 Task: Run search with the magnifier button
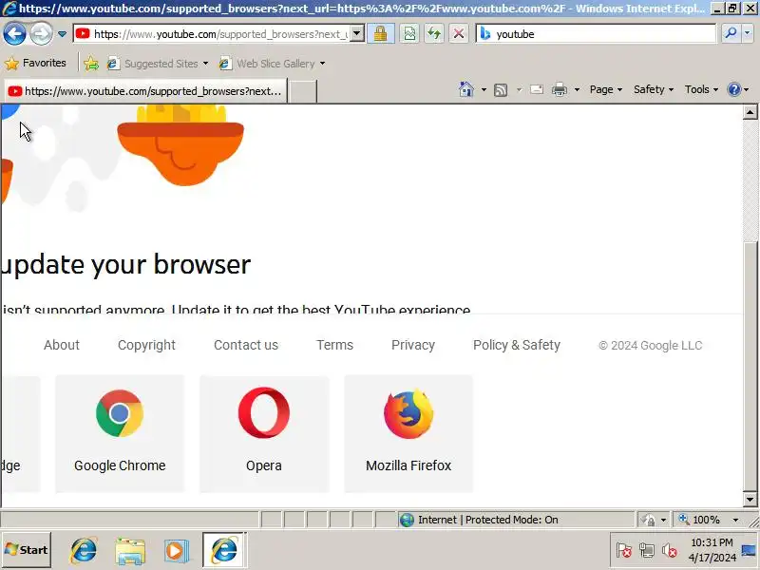730,33
